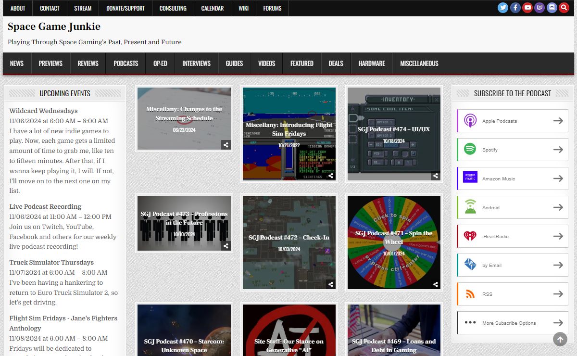Expand More Subscribe Options
This screenshot has height=356, width=577.
tap(512, 323)
